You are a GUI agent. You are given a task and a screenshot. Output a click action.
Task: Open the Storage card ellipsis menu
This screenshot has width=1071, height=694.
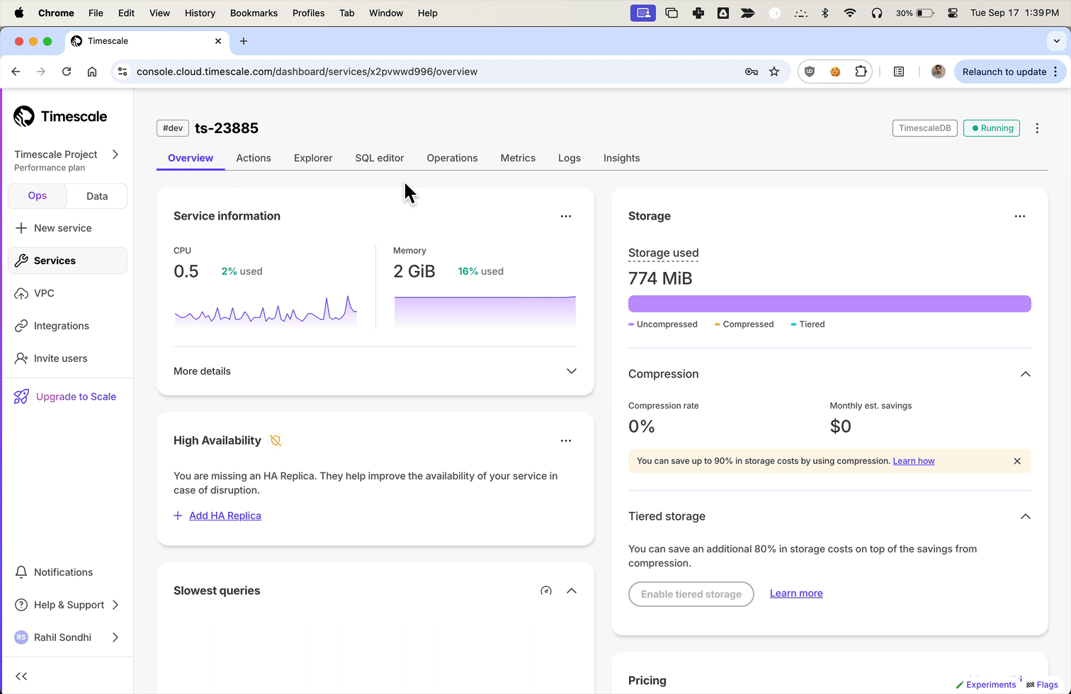[x=1020, y=216]
